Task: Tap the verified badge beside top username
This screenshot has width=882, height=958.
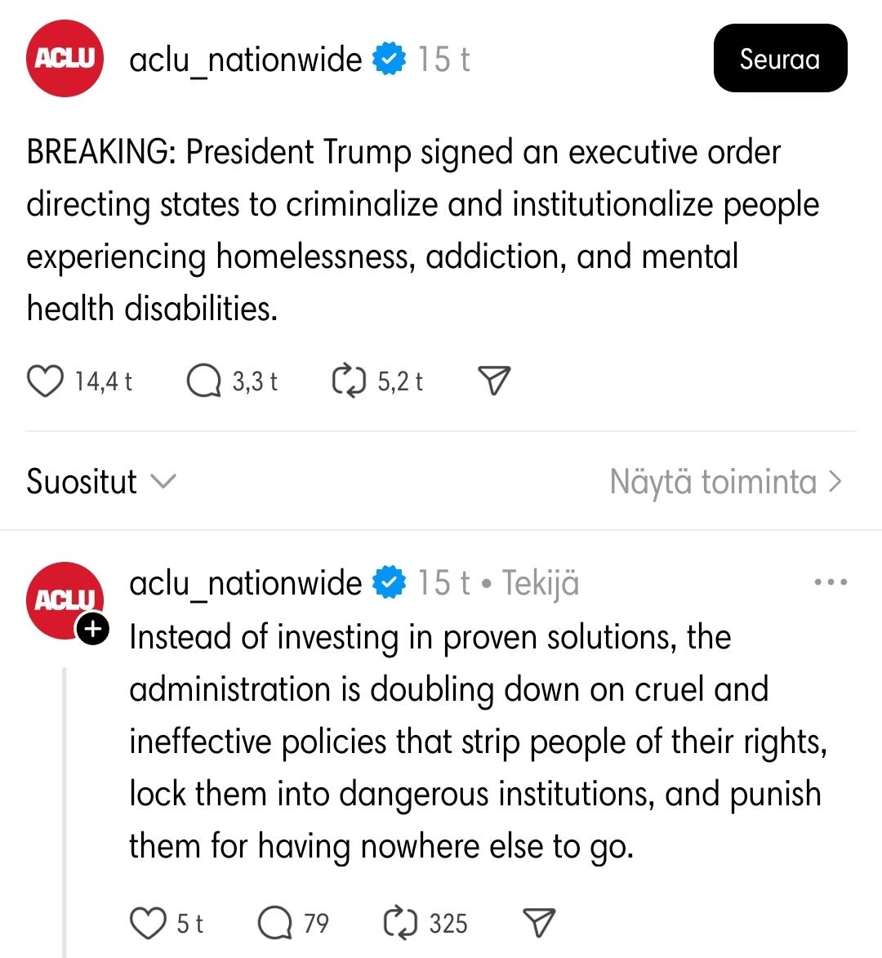Action: pos(389,59)
